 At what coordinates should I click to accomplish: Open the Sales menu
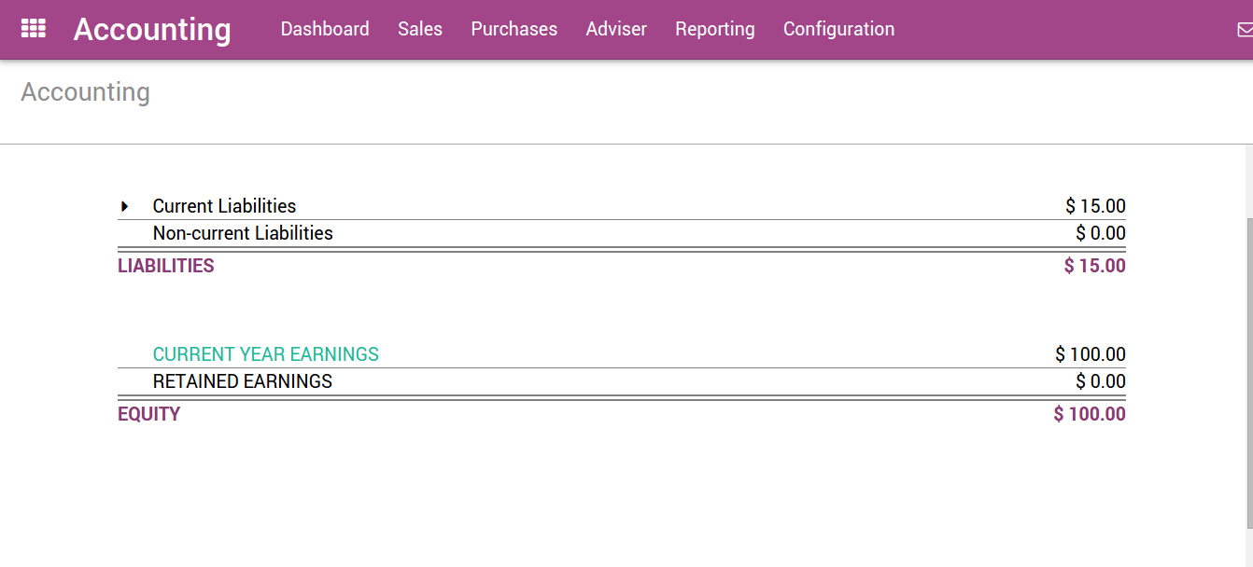(419, 29)
